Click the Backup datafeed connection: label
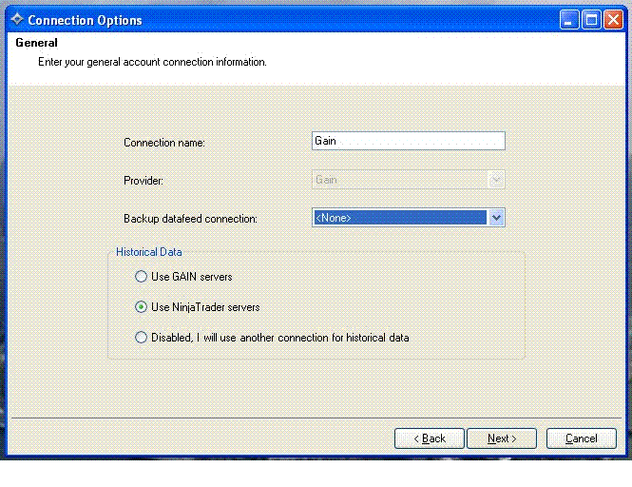The image size is (632, 487). (x=190, y=219)
